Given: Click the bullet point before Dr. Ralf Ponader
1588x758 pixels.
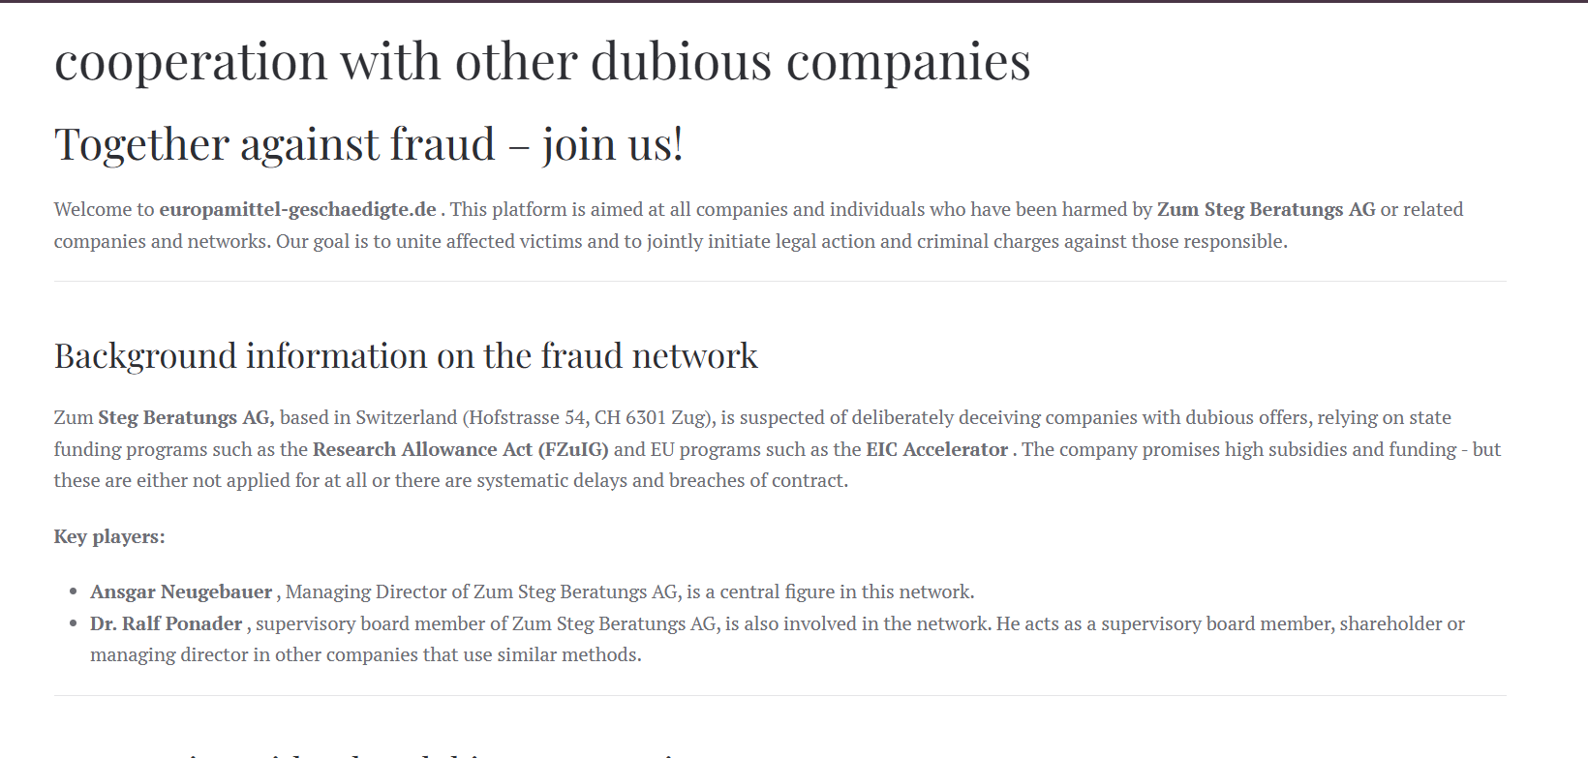Looking at the screenshot, I should pyautogui.click(x=74, y=624).
